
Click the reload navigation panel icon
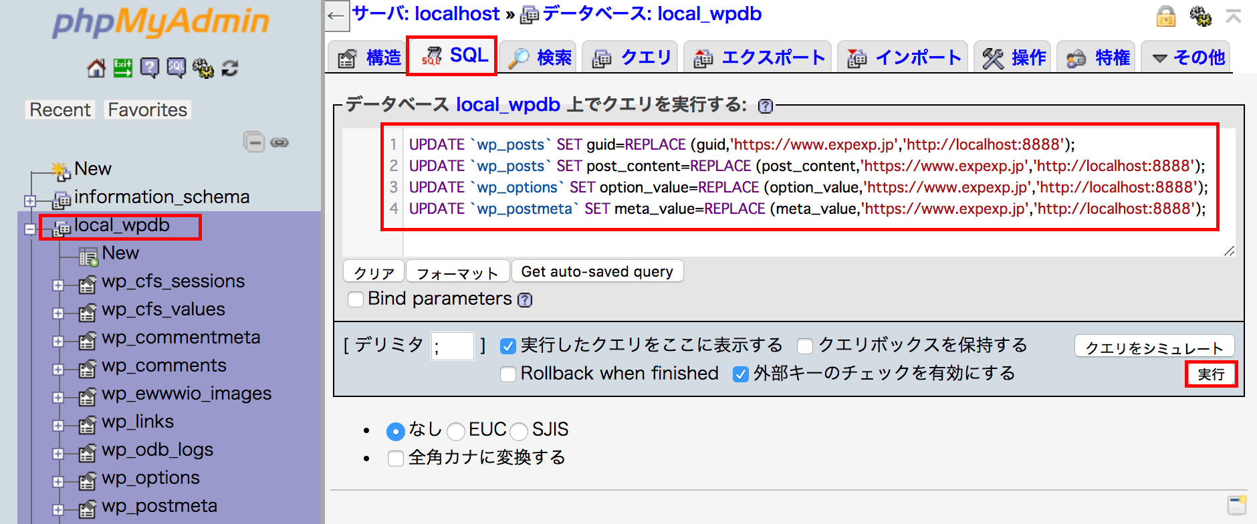click(230, 68)
